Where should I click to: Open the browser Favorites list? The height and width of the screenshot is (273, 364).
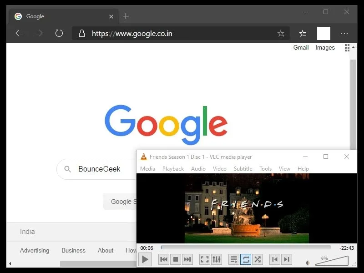click(303, 33)
